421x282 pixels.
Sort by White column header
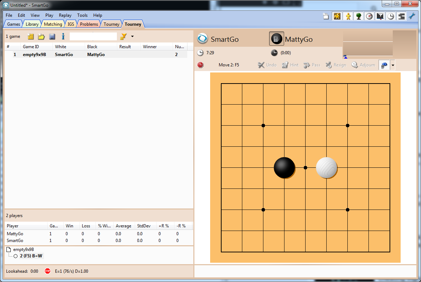coord(69,47)
